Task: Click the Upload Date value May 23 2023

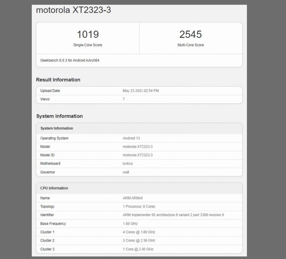Action: click(140, 91)
